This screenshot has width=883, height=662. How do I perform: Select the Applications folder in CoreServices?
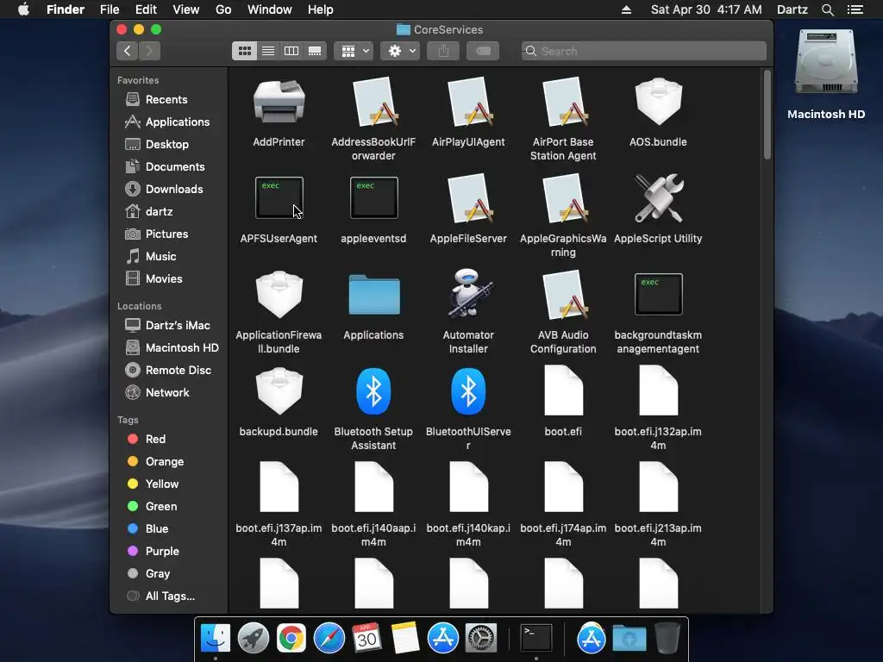click(x=374, y=295)
